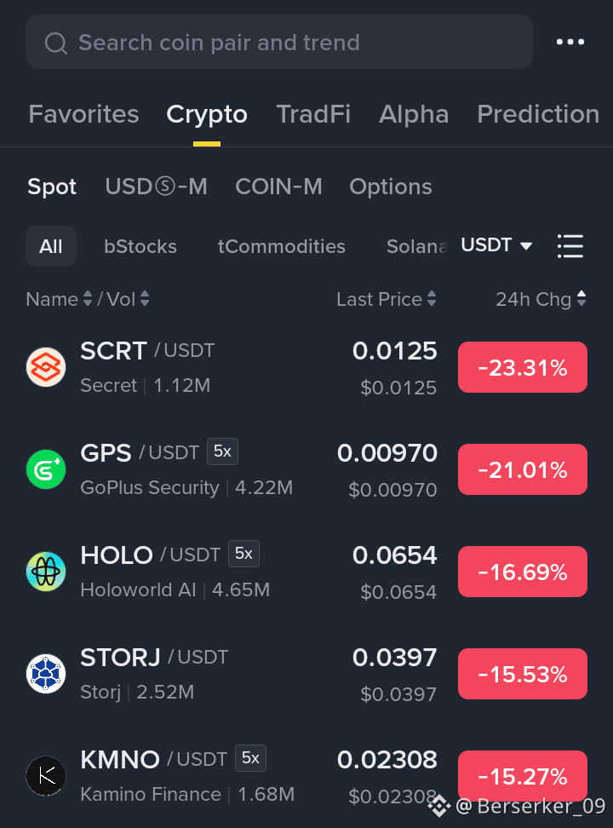Sort the list by 24h Chg
This screenshot has width=613, height=828.
[x=541, y=299]
